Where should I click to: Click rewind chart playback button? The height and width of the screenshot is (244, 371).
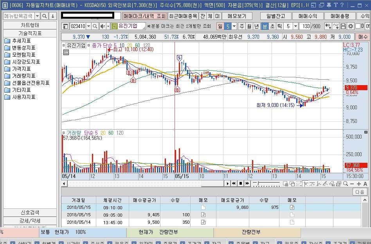[234, 183]
